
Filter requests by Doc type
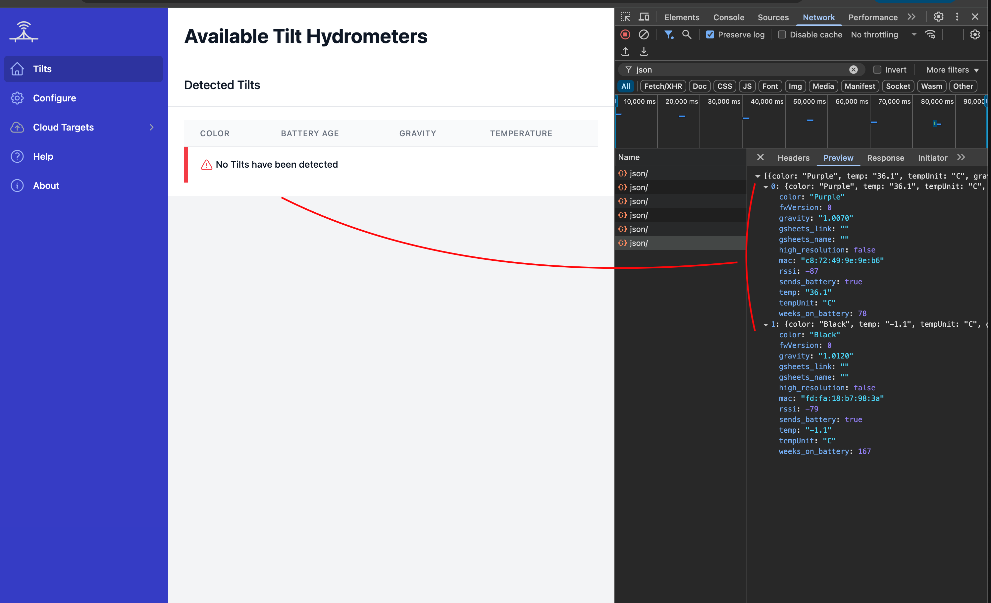click(x=700, y=86)
